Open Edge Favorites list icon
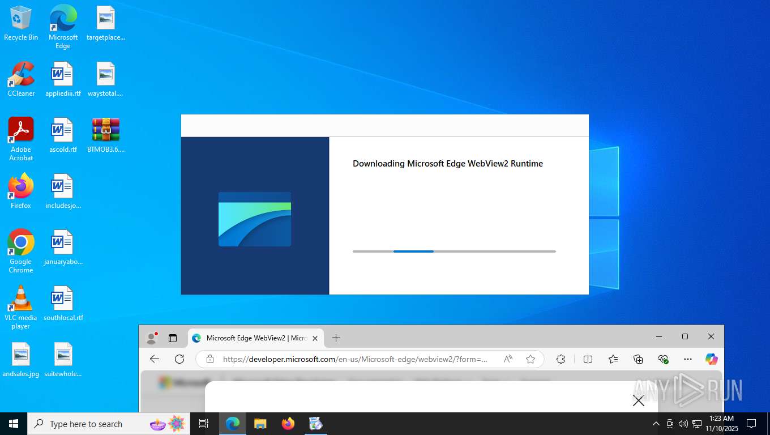This screenshot has width=770, height=435. (x=613, y=359)
